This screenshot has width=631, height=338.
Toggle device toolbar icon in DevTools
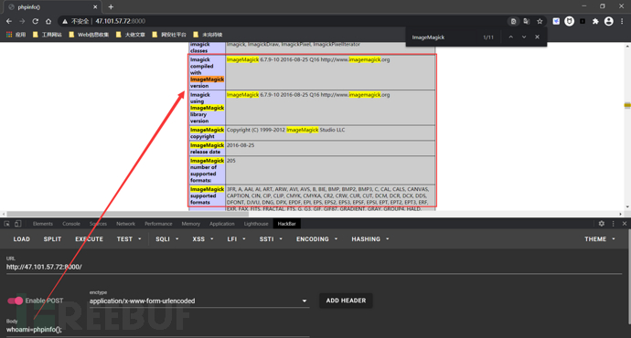tap(17, 224)
